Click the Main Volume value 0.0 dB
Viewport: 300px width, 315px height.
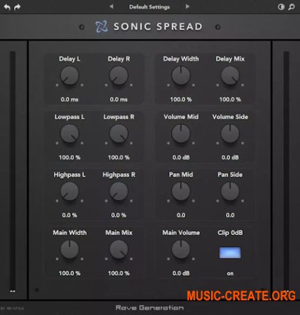[x=181, y=273]
